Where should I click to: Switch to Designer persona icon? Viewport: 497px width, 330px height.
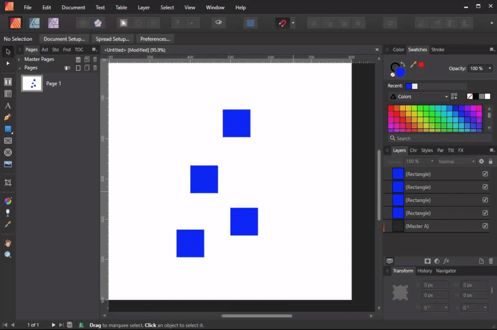tap(35, 23)
